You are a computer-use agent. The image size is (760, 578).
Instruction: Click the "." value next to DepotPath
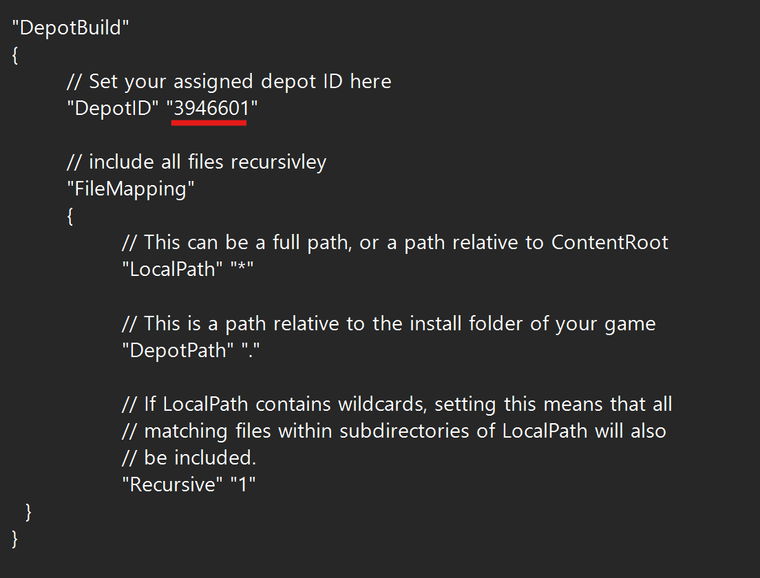click(x=251, y=350)
